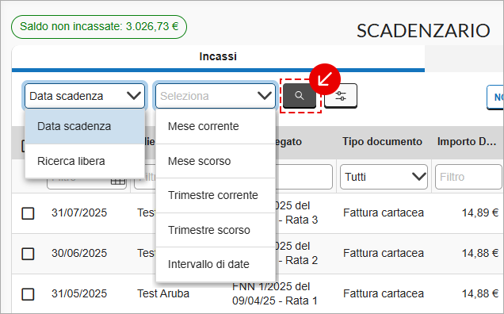This screenshot has width=504, height=314.
Task: Sort by Tipo documento column header
Action: point(382,142)
